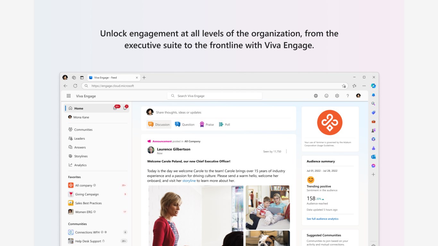438x246 pixels.
Task: Open the post options three-dot menu
Action: pos(286,152)
